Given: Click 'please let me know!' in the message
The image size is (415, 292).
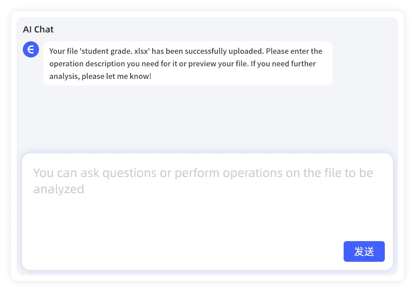Looking at the screenshot, I should click(x=116, y=76).
